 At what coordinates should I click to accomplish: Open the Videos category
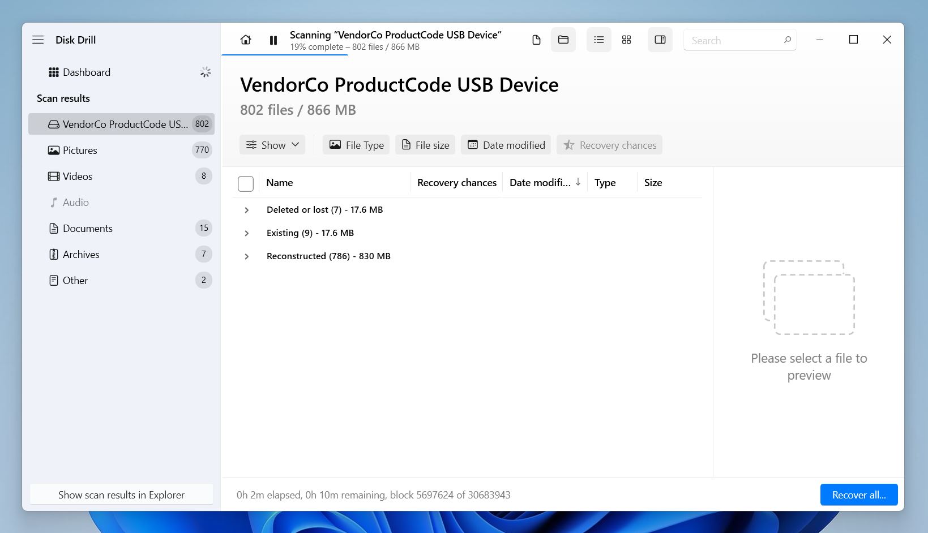point(121,176)
